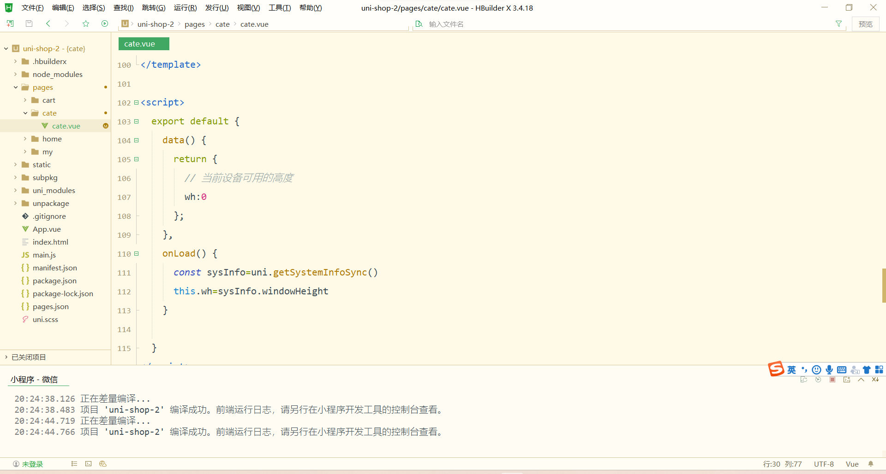
Task: Expand the my folder
Action: pos(25,152)
